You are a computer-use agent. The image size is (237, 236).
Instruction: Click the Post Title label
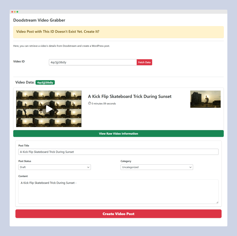coord(24,145)
